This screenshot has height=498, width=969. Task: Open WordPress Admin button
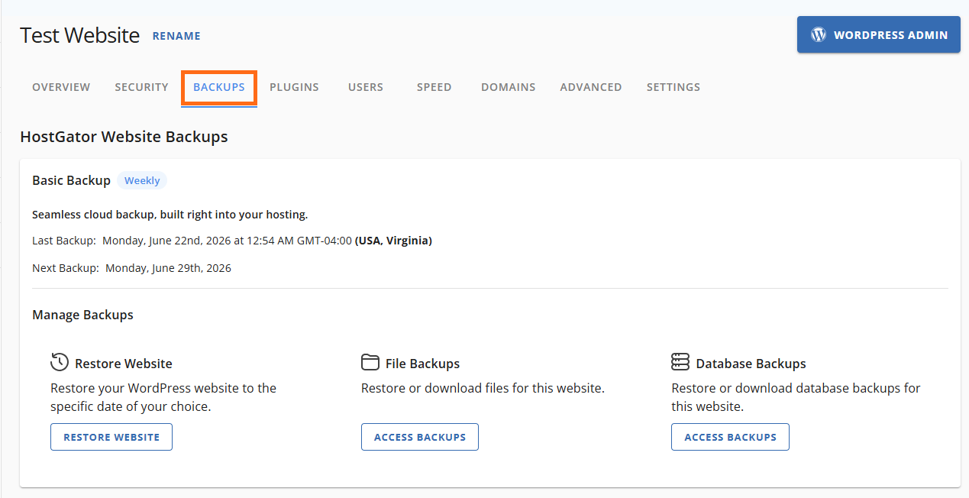[879, 34]
